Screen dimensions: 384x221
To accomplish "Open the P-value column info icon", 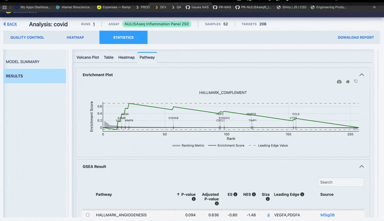I will pyautogui.click(x=193, y=199).
